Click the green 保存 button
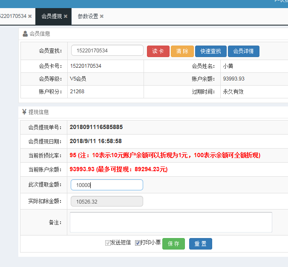This screenshot has height=267, width=288. tap(173, 244)
